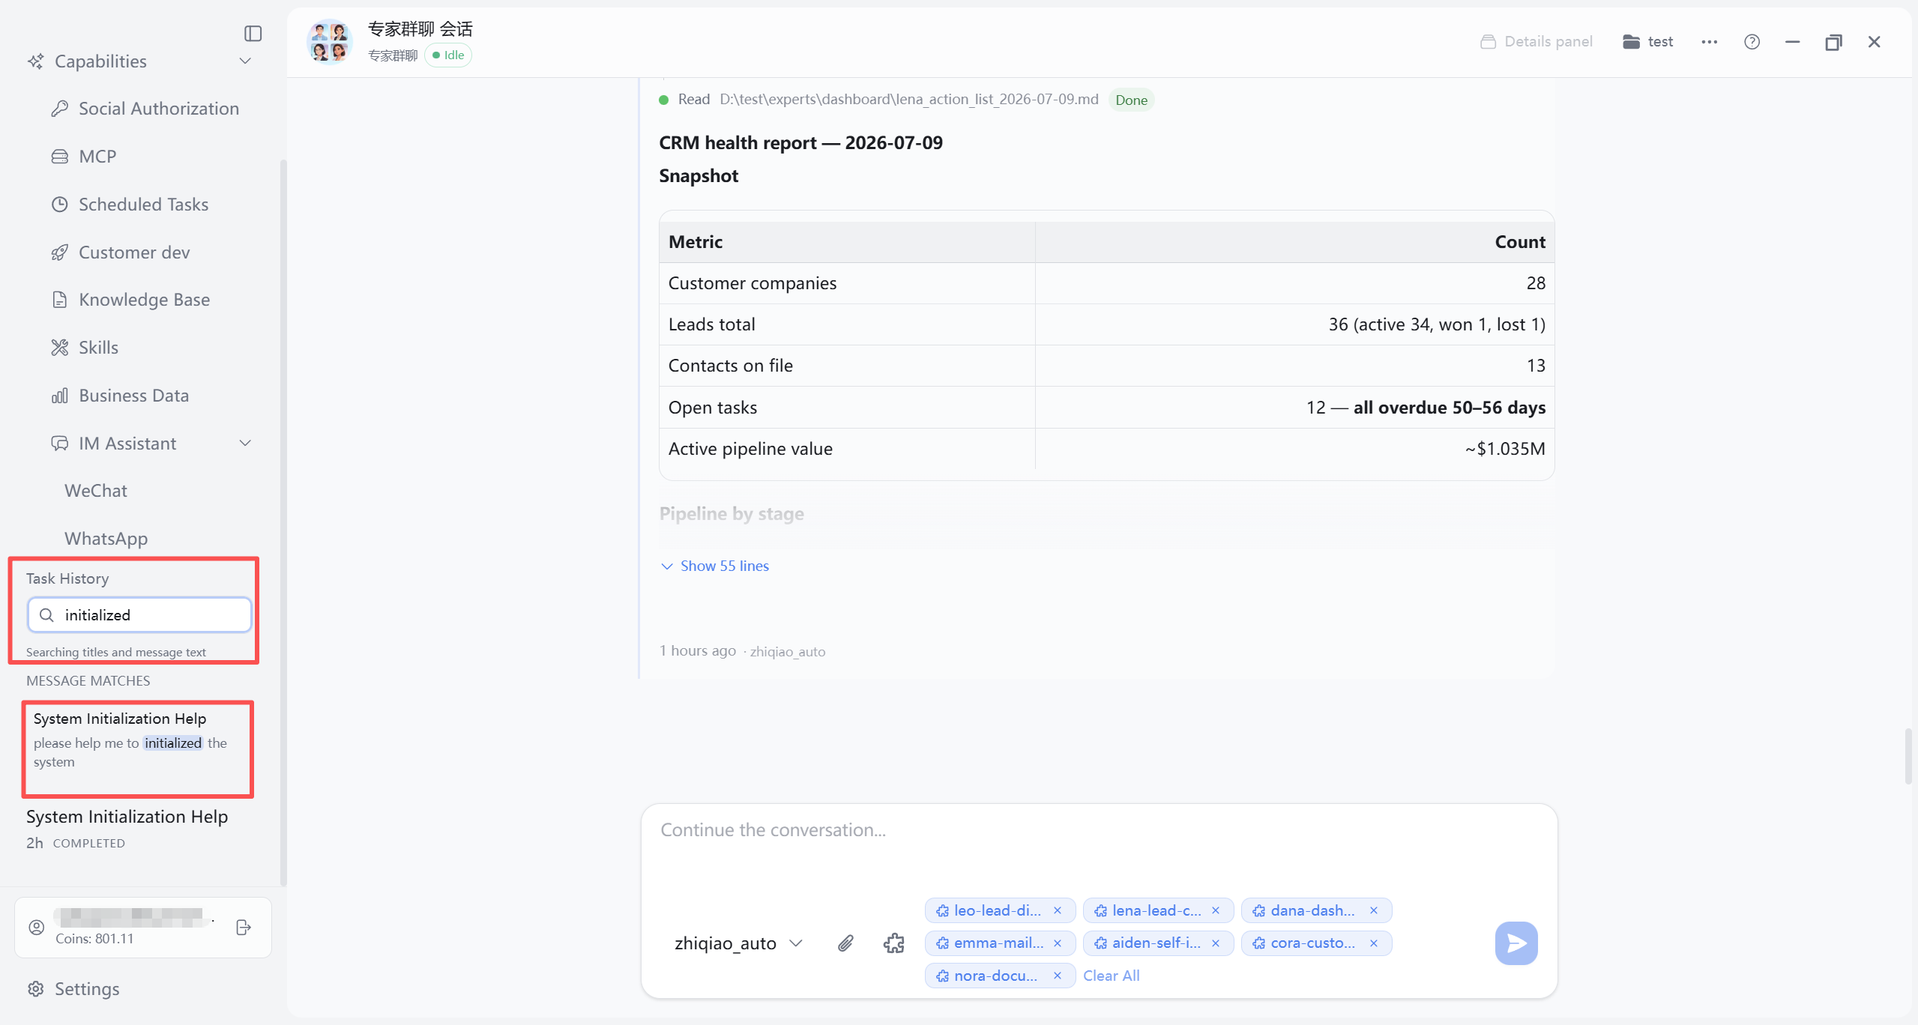Collapse the sidebar with the panel toggle icon
Image resolution: width=1918 pixels, height=1025 pixels.
point(253,34)
